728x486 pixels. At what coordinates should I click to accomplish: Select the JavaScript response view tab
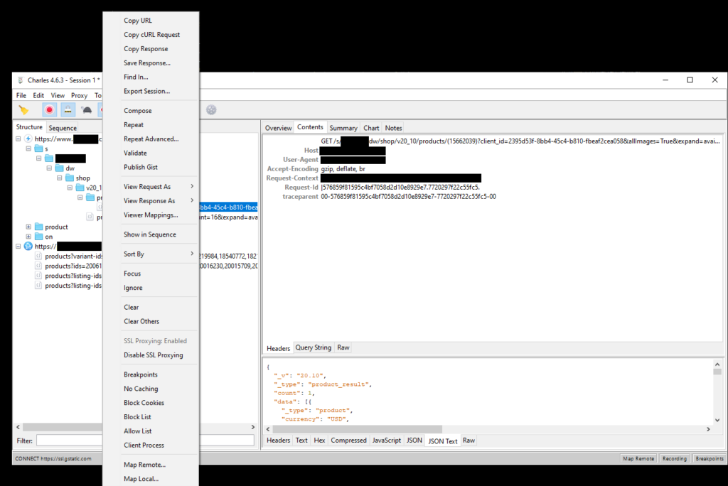coord(386,441)
